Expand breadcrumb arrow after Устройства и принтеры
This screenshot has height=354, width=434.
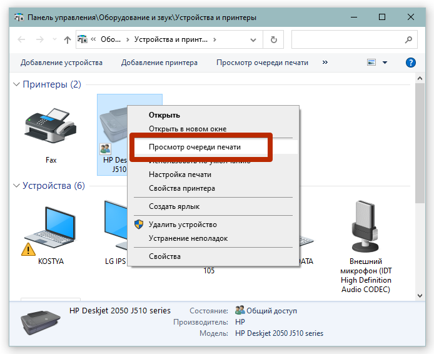(214, 39)
